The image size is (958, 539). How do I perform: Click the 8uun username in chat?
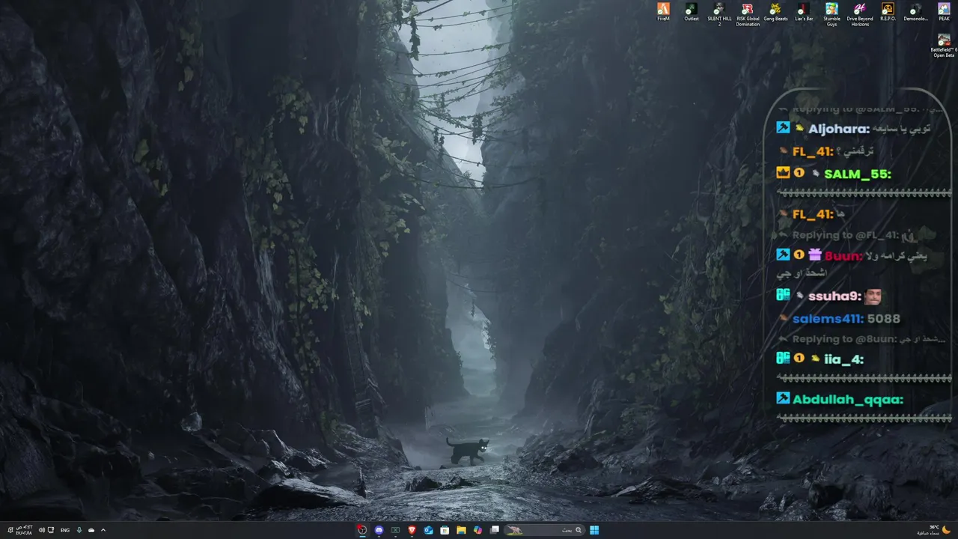point(843,255)
